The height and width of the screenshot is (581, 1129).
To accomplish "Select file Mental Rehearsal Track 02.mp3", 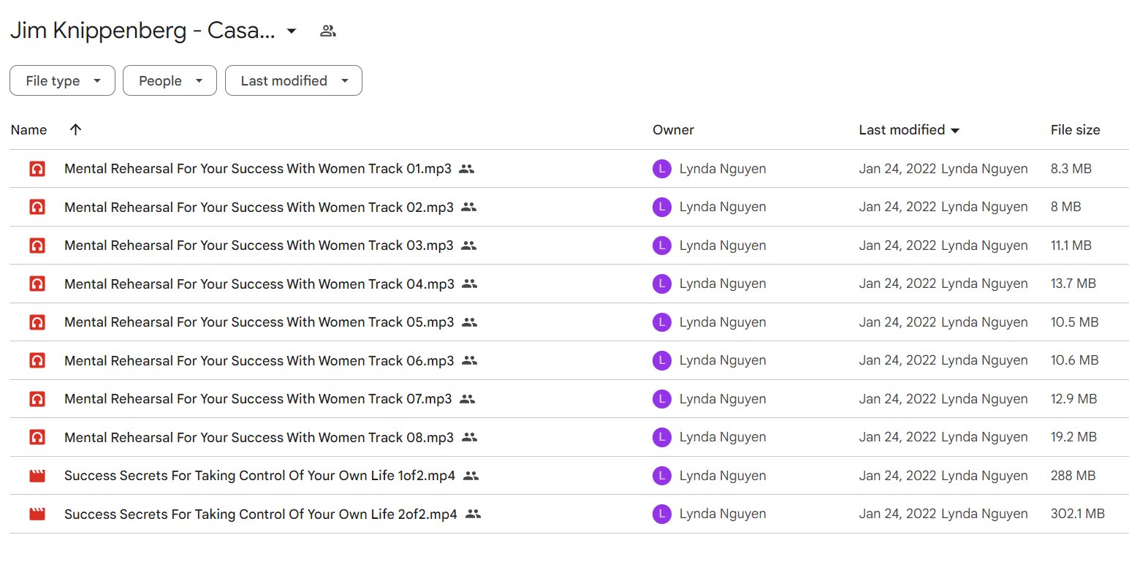I will point(259,207).
